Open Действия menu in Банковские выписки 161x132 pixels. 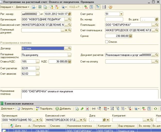coord(8,109)
